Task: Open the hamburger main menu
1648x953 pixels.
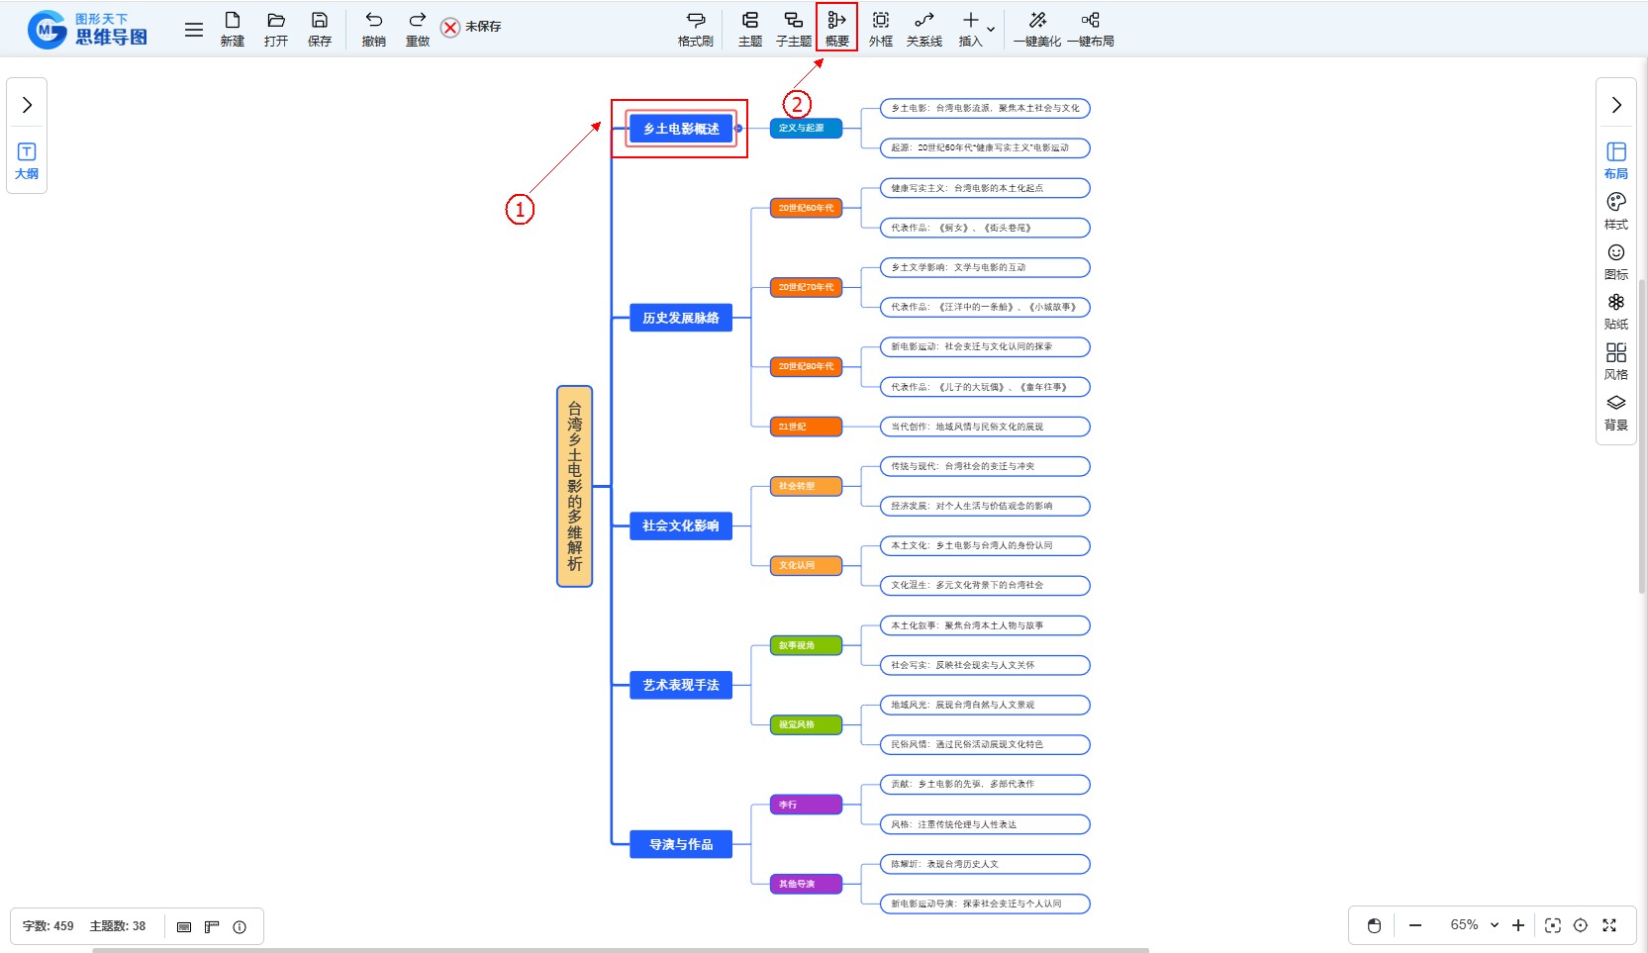Action: pos(194,30)
